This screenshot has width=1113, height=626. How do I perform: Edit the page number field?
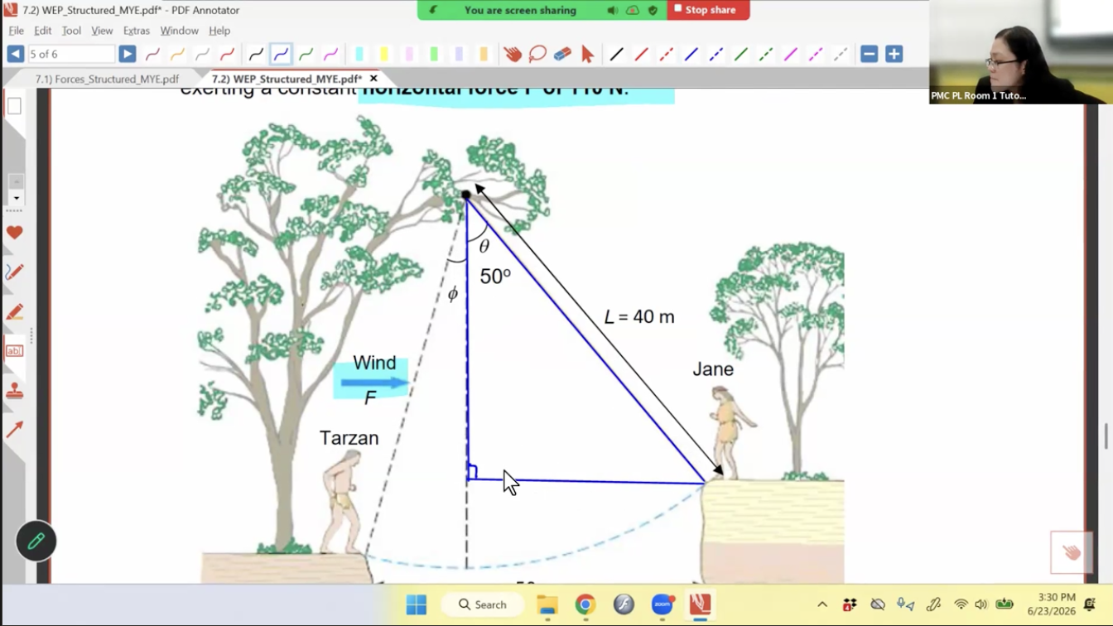click(71, 54)
